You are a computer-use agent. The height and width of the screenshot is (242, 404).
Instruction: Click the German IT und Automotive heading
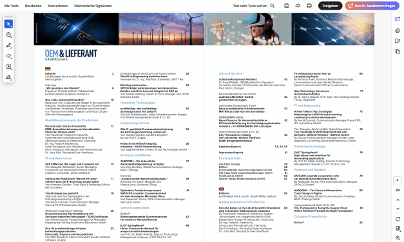[59, 158]
